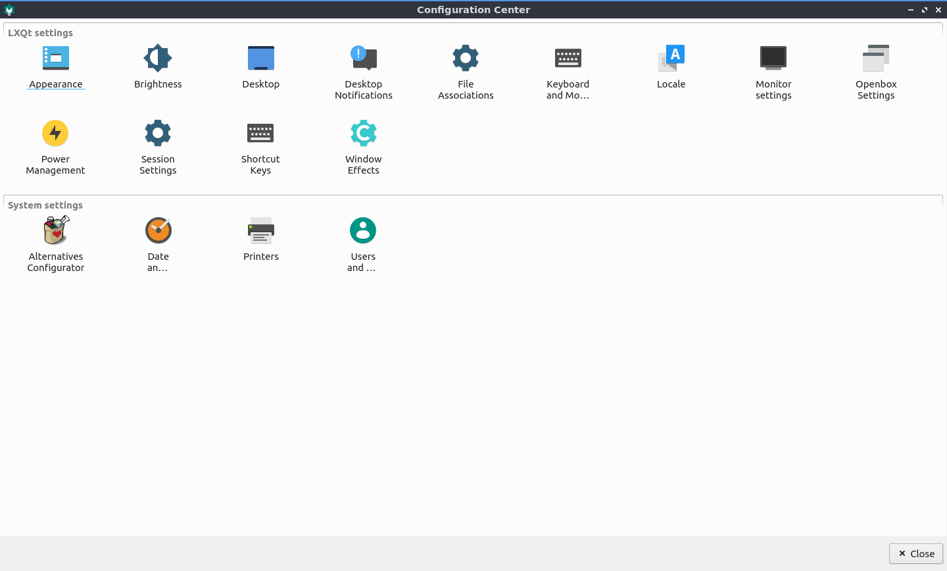Viewport: 947px width, 571px height.
Task: Maximize the Configuration Center window
Action: [925, 10]
